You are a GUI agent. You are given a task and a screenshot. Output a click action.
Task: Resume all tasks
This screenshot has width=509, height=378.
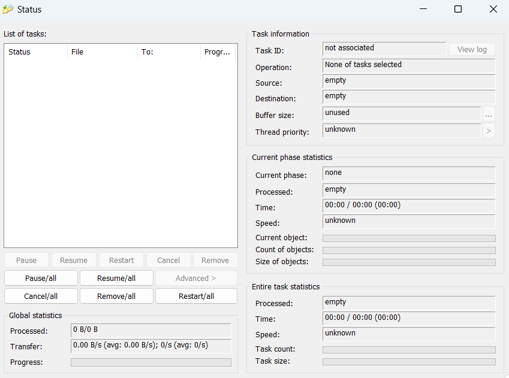coord(116,277)
